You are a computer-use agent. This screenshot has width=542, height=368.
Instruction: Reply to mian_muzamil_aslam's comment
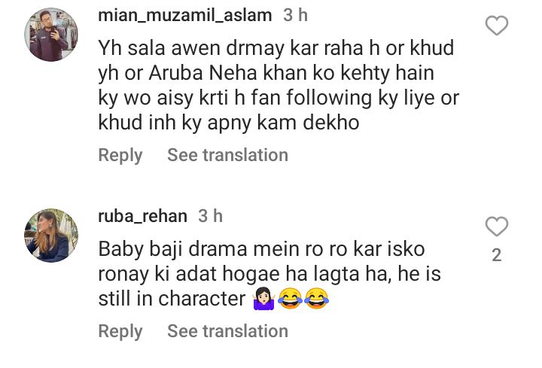[120, 155]
